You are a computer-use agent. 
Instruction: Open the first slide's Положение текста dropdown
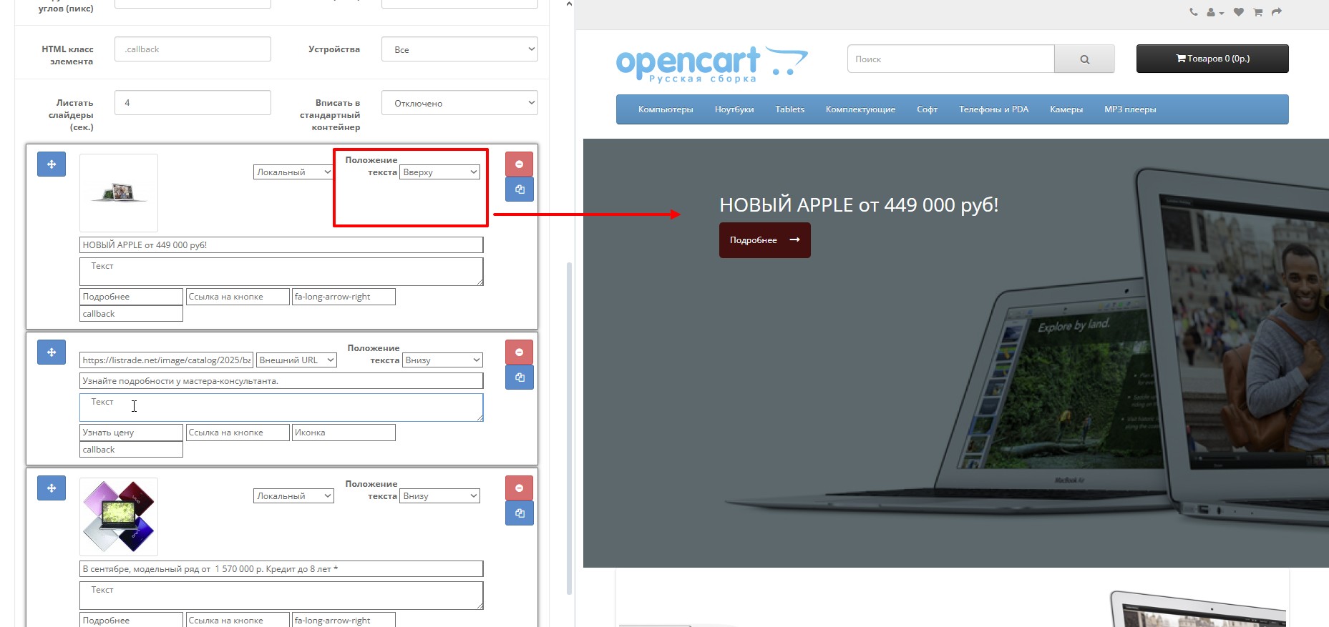point(439,172)
